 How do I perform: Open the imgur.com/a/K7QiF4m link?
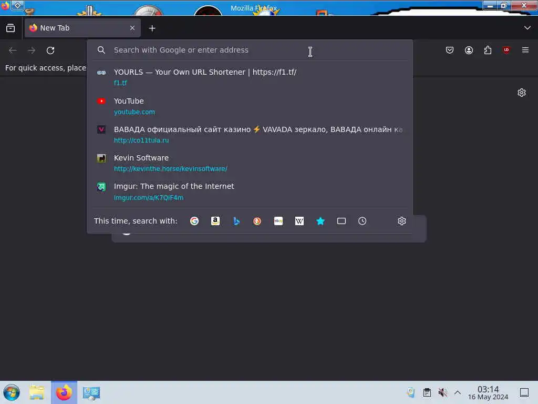[x=149, y=198]
